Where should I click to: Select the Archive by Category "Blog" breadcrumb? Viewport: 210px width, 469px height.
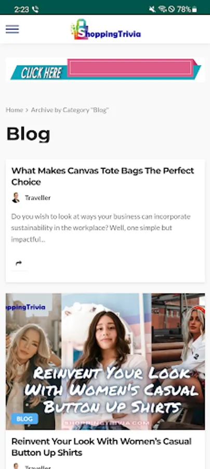click(x=70, y=110)
